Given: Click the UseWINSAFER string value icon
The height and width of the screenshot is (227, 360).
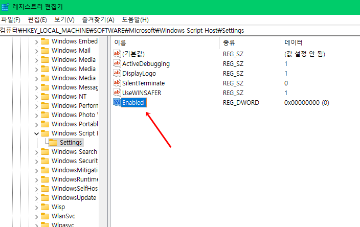Looking at the screenshot, I should [x=117, y=93].
